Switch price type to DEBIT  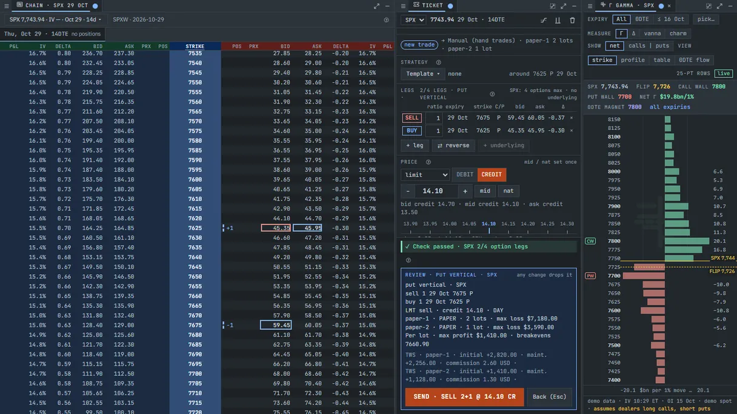[465, 175]
